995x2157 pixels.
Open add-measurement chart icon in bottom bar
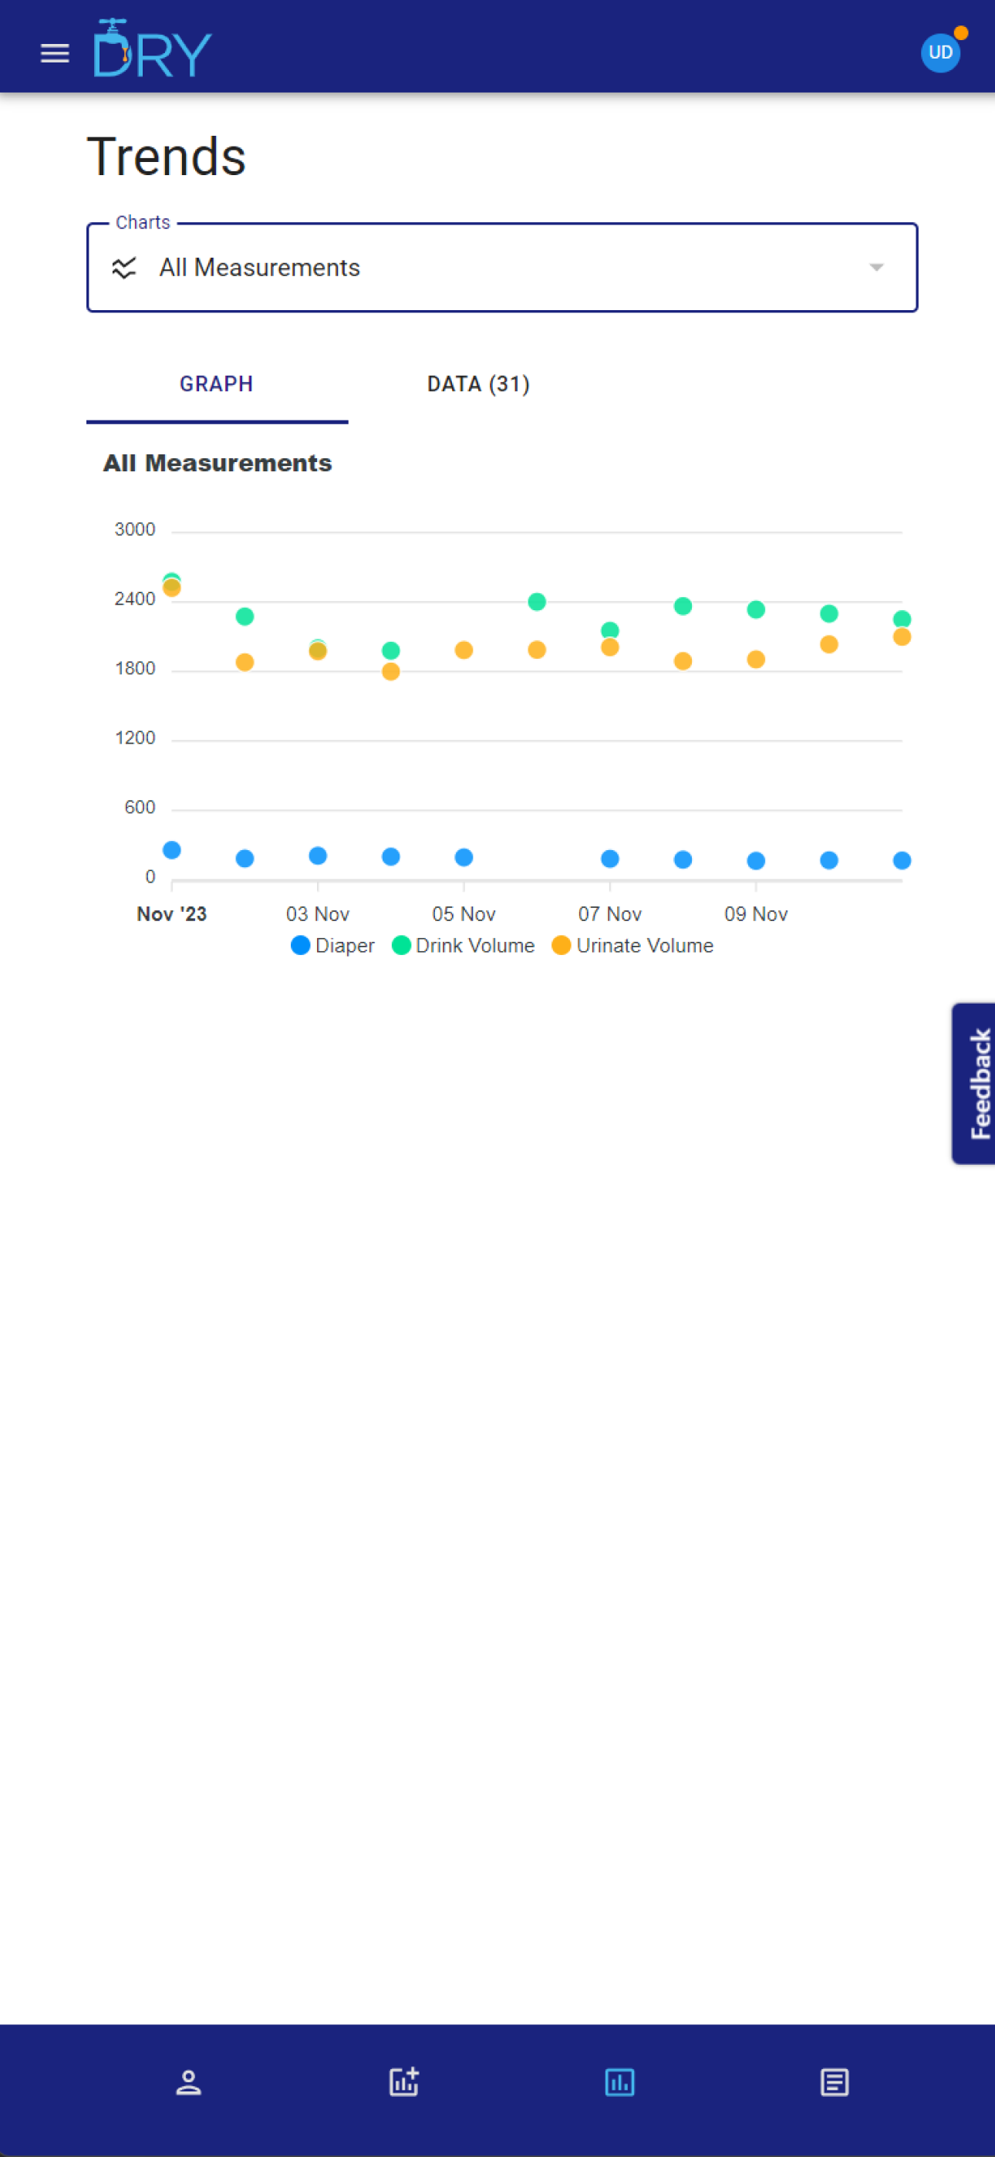click(403, 2081)
